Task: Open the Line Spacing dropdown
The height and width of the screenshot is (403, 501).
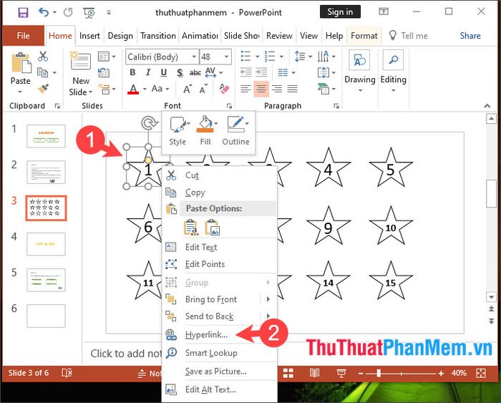Action: [303, 57]
